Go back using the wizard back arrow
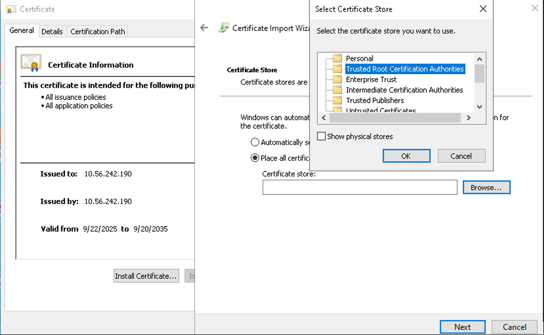This screenshot has height=335, width=544. click(204, 28)
